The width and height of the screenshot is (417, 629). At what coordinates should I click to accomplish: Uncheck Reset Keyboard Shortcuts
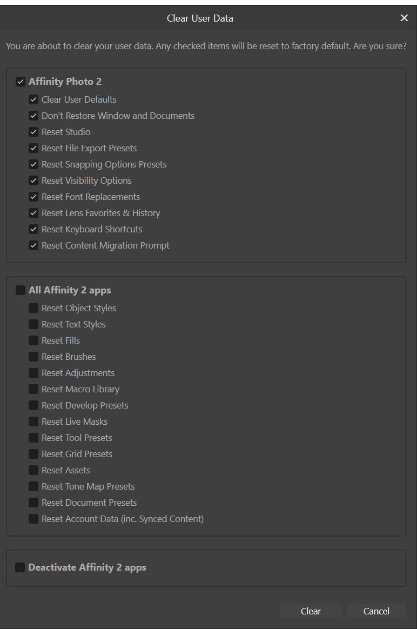click(33, 230)
